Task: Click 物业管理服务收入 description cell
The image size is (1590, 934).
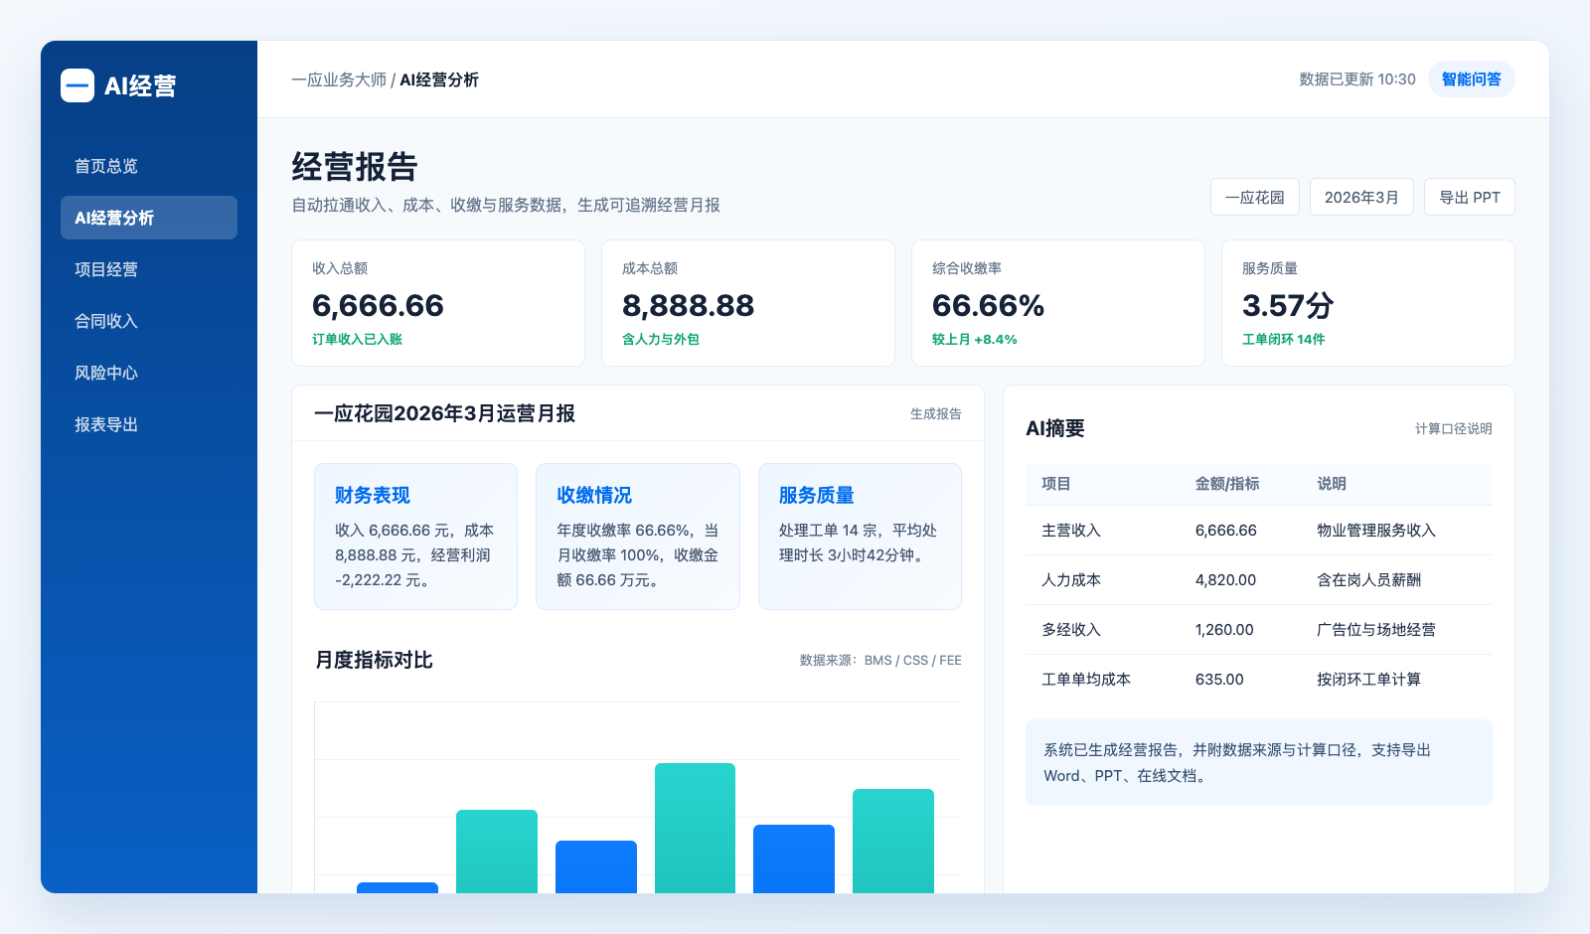Action: [1376, 531]
